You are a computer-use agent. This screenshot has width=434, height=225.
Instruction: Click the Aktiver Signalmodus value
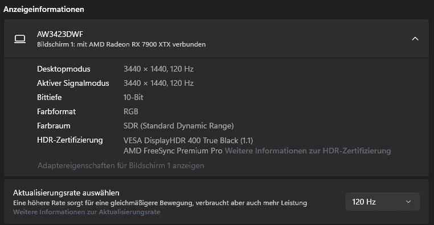pos(158,83)
